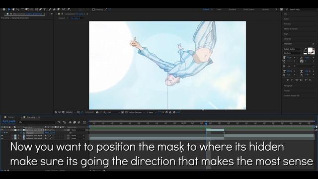The image size is (318, 179).
Task: Select the Clone Stamp tool
Action: (x=54, y=9)
